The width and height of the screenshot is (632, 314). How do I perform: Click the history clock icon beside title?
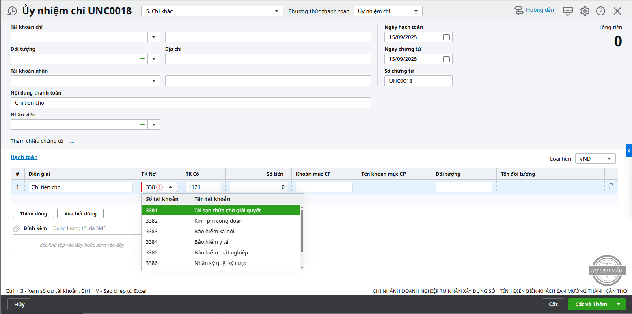pos(13,11)
